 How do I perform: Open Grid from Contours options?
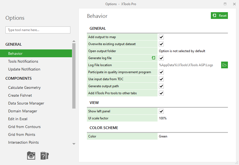(24, 127)
